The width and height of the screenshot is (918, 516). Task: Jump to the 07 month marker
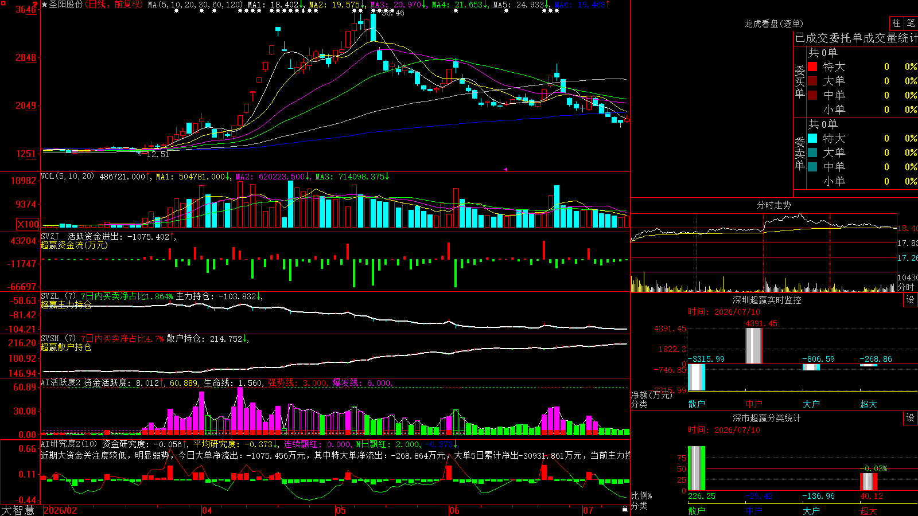pyautogui.click(x=588, y=510)
